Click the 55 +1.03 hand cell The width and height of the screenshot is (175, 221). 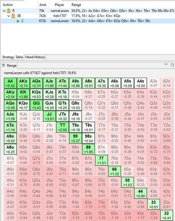tap(128, 182)
